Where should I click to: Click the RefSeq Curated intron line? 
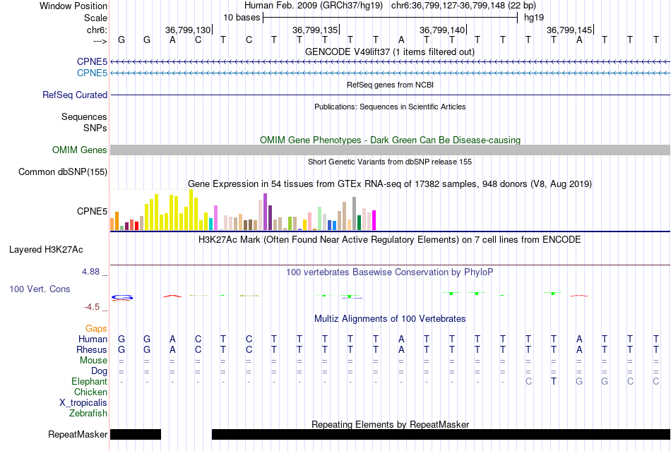tap(390, 95)
